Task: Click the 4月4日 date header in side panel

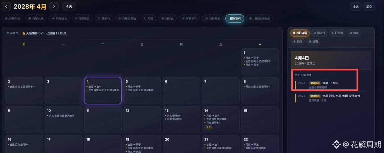Action: click(302, 58)
